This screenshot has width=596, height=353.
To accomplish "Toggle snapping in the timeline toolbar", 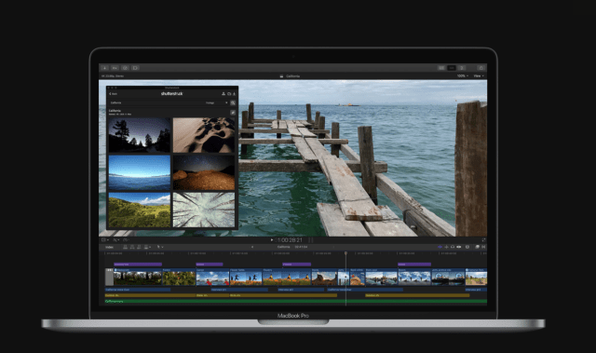I will click(x=440, y=247).
